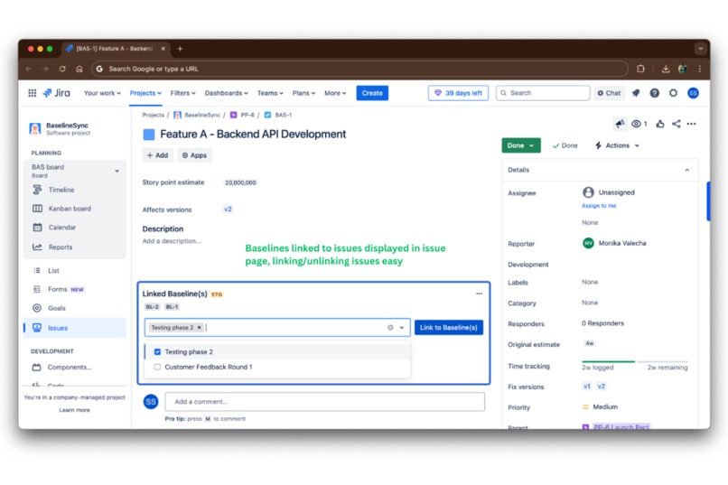Viewport: 728px width, 485px height.
Task: Click the browser address bar
Action: (359, 69)
